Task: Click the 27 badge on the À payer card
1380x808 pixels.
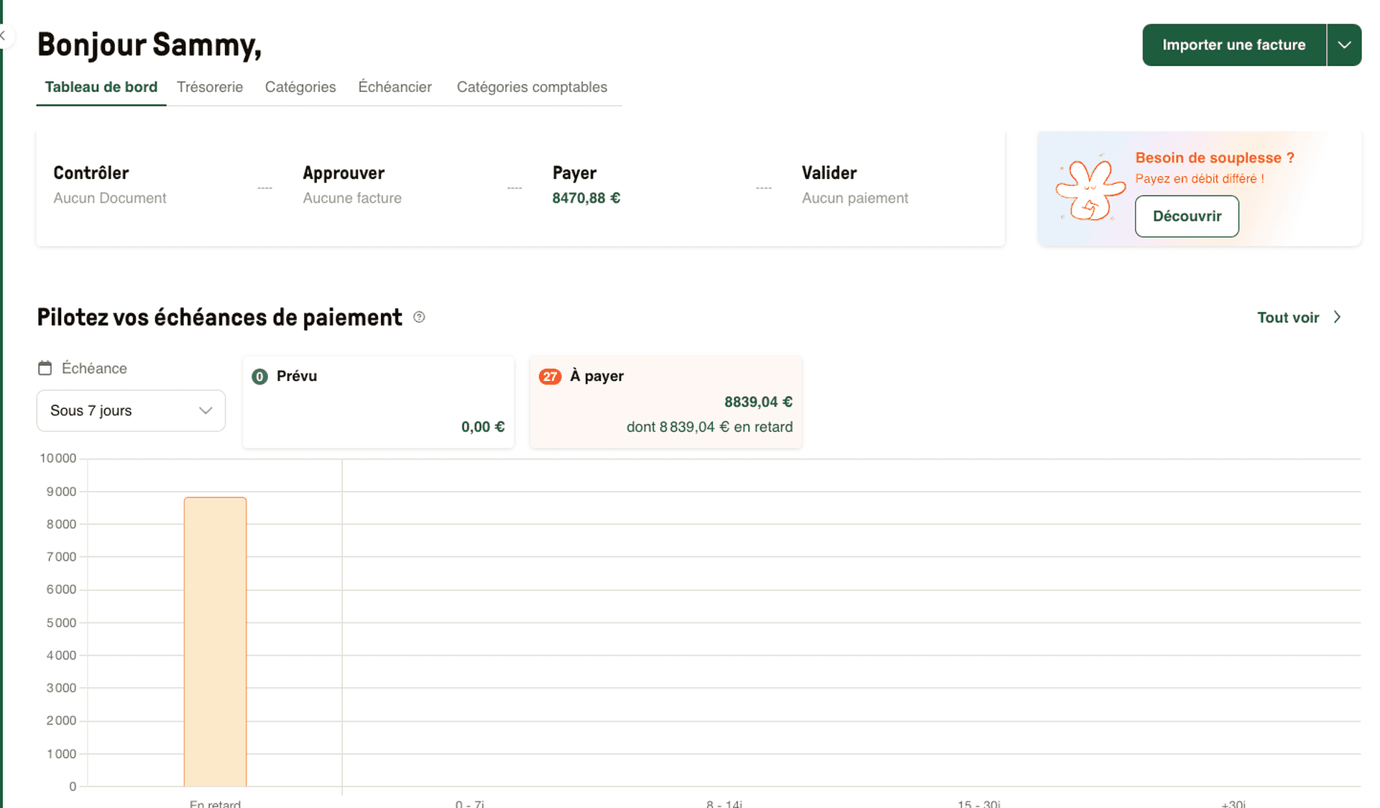Action: 550,376
